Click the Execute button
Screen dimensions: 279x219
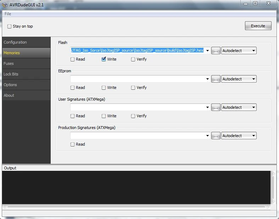pos(258,26)
